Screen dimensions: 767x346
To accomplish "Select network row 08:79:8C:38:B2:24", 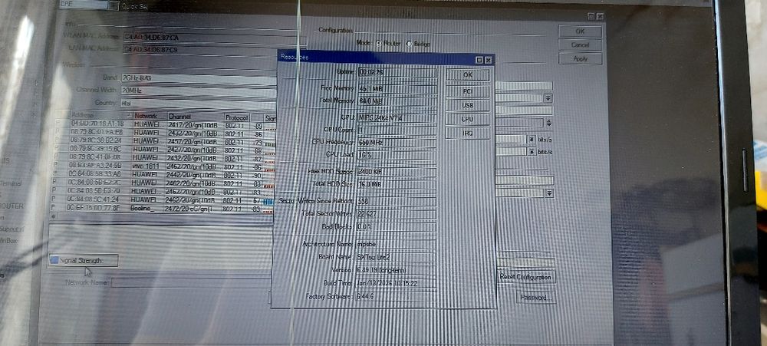I will (164, 140).
